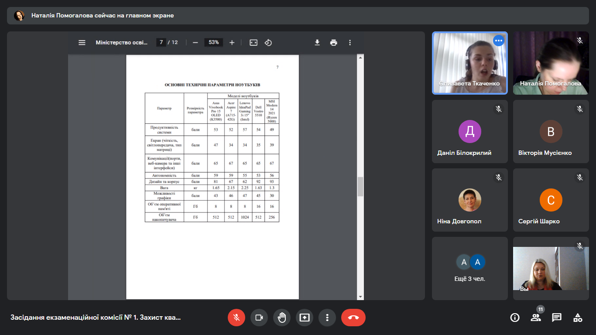This screenshot has height=335, width=596.
Task: Unmute the microphone
Action: pos(236,318)
